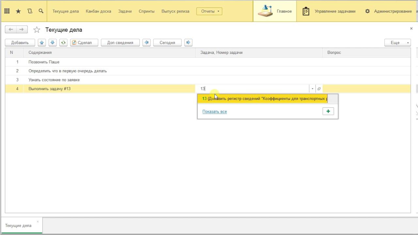The height and width of the screenshot is (235, 418).
Task: Expand the Отчеты dropdown menu
Action: point(209,11)
